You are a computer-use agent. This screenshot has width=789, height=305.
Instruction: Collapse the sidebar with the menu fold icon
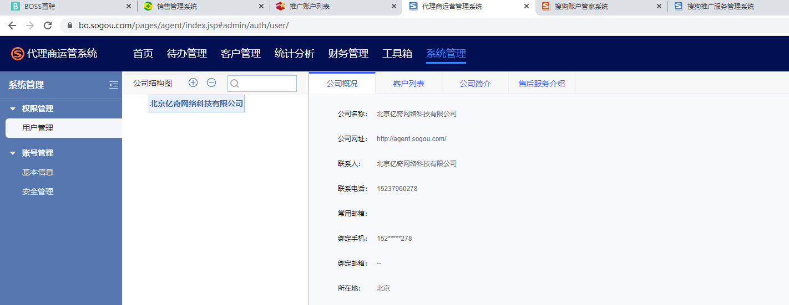click(x=114, y=85)
